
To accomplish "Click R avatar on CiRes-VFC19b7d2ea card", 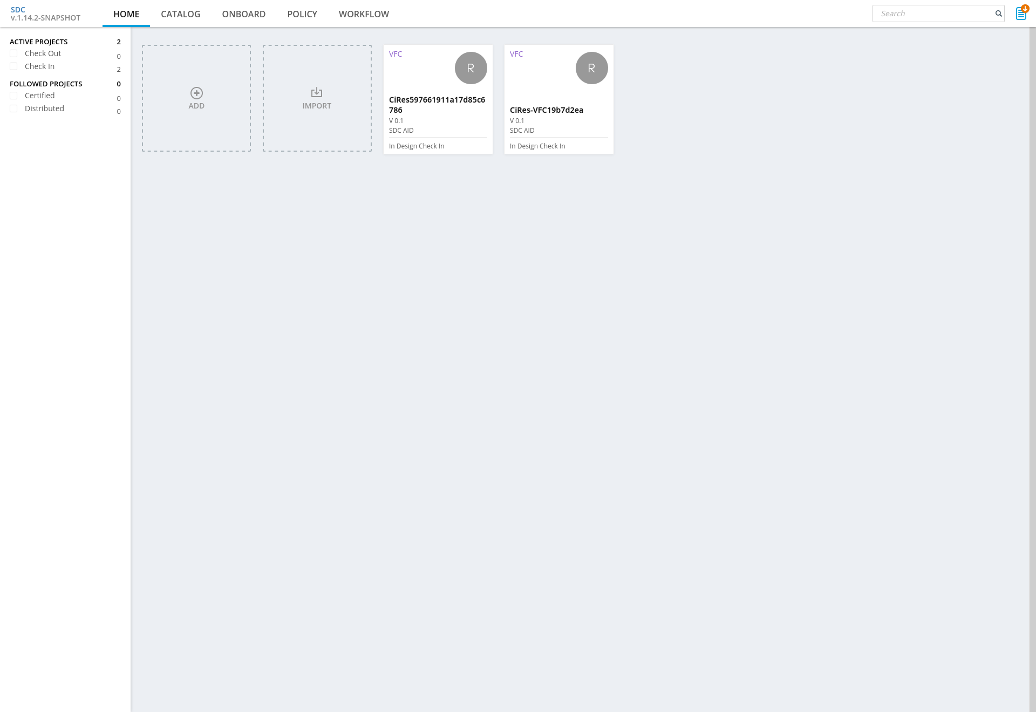I will point(591,68).
